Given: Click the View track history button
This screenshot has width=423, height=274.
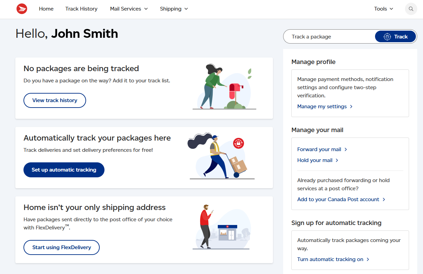Looking at the screenshot, I should pos(54,100).
